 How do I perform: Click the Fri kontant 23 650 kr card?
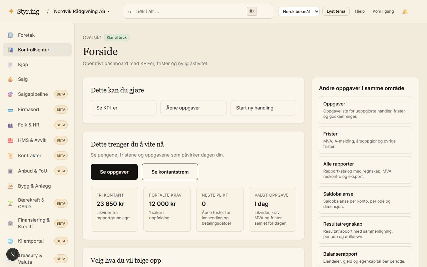[x=114, y=209]
